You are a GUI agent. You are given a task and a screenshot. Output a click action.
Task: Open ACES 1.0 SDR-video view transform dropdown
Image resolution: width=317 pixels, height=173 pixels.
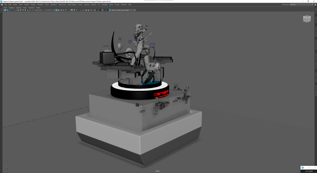point(123,10)
